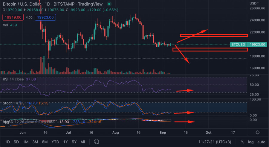Image resolution: width=269 pixels, height=147 pixels.
Task: Click the Stoch value 16.78
Action: coord(32,103)
